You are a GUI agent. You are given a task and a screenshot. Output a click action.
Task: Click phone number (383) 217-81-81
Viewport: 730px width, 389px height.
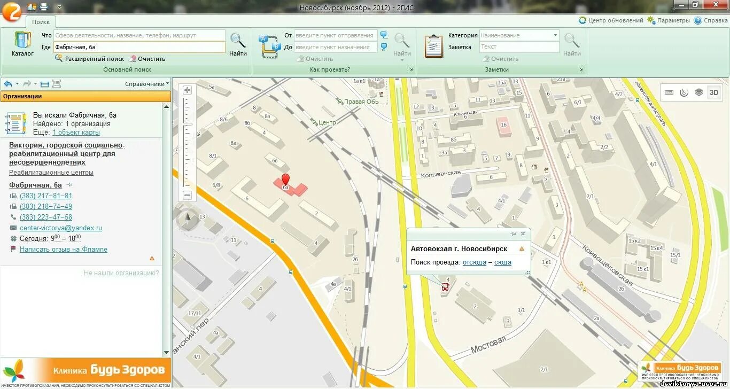click(x=46, y=196)
